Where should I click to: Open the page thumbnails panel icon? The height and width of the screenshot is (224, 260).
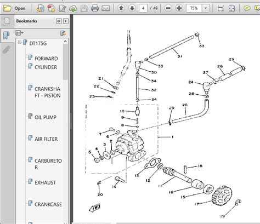coord(7,21)
